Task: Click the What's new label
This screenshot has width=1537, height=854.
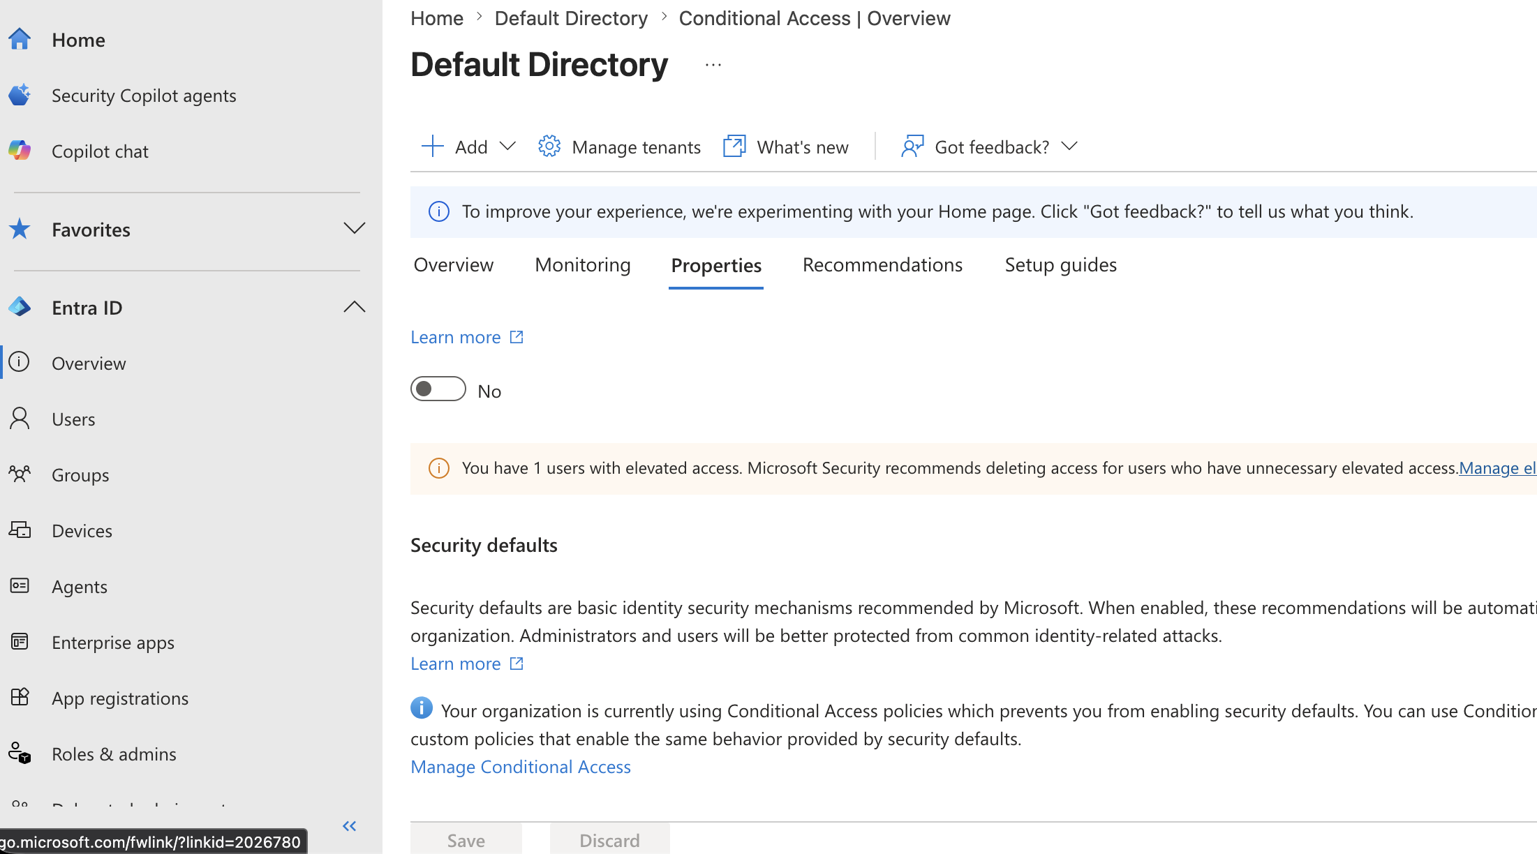Action: (x=803, y=147)
